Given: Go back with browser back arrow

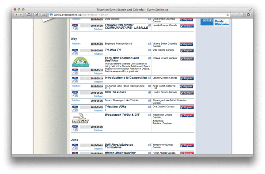Looking at the screenshot, I should point(16,15).
